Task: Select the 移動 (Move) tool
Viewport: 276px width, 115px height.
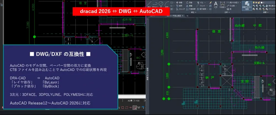Action: point(179,3)
